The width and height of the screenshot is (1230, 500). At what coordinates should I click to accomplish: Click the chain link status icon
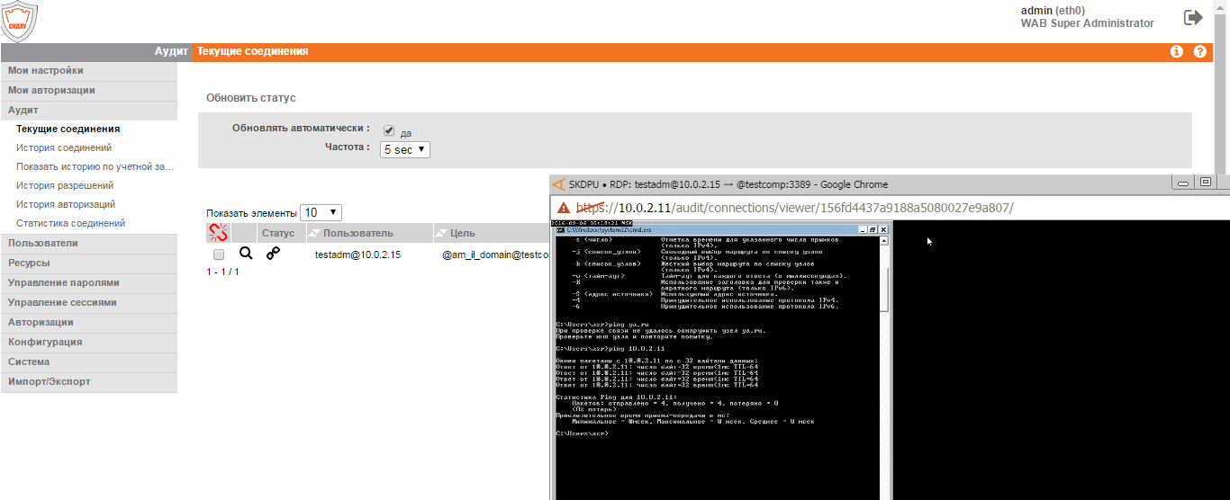273,254
